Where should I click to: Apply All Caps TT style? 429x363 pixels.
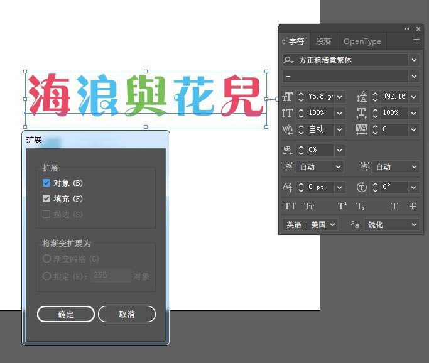click(290, 206)
